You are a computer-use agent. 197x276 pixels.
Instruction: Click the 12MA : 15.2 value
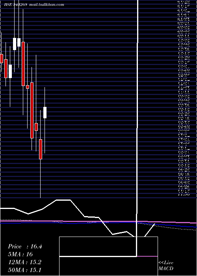pyautogui.click(x=24, y=262)
